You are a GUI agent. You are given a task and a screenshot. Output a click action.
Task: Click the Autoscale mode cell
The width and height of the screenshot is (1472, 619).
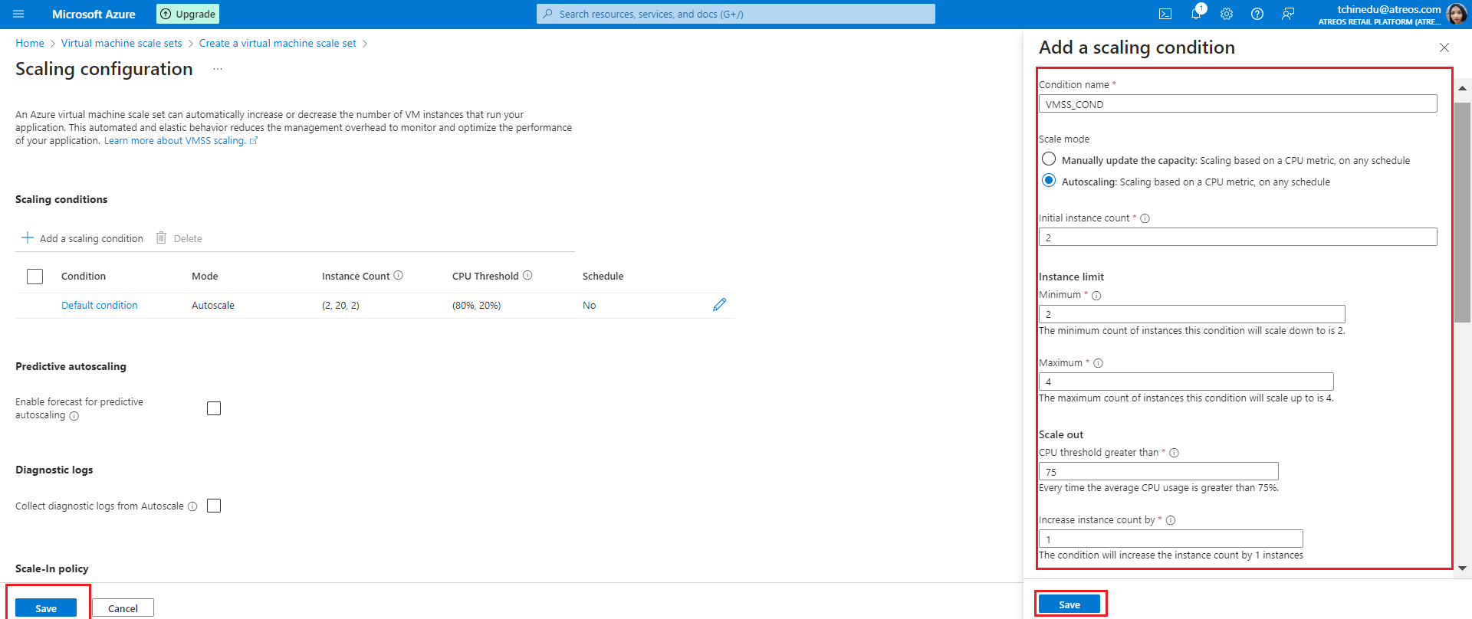[213, 306]
